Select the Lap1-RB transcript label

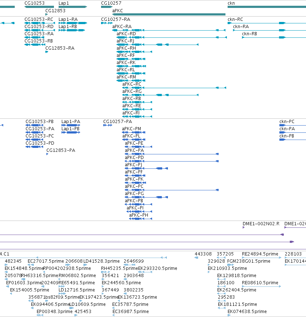(x=68, y=27)
